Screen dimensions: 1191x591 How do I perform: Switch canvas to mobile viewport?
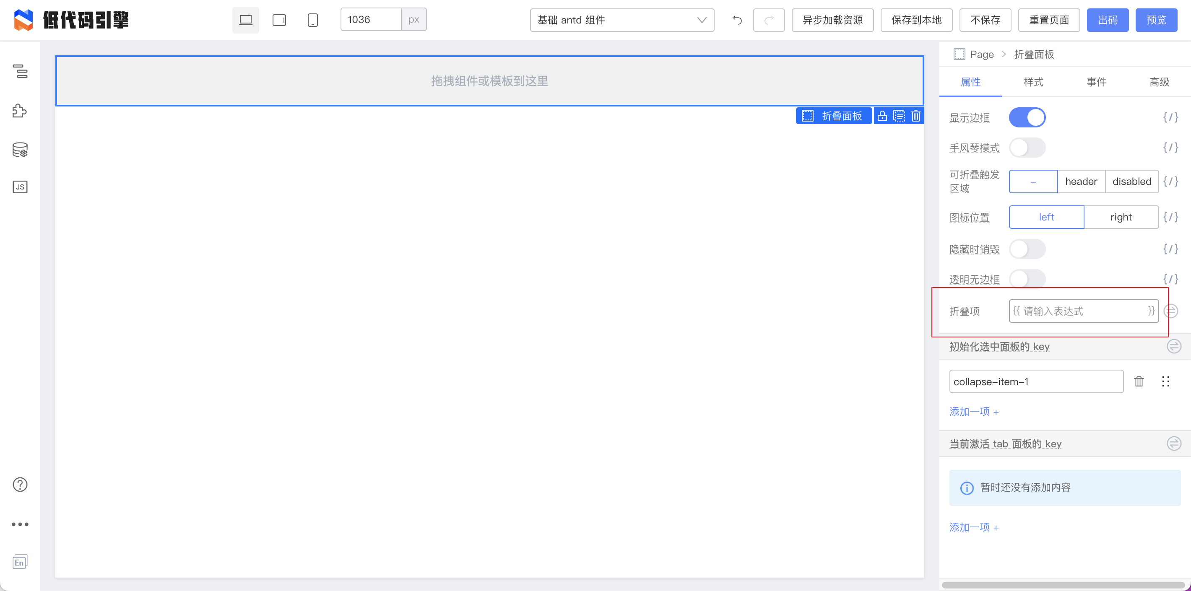coord(312,20)
